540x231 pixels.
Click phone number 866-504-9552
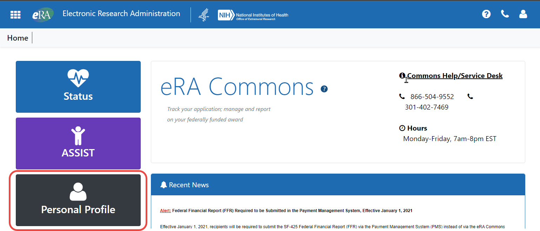(x=432, y=97)
